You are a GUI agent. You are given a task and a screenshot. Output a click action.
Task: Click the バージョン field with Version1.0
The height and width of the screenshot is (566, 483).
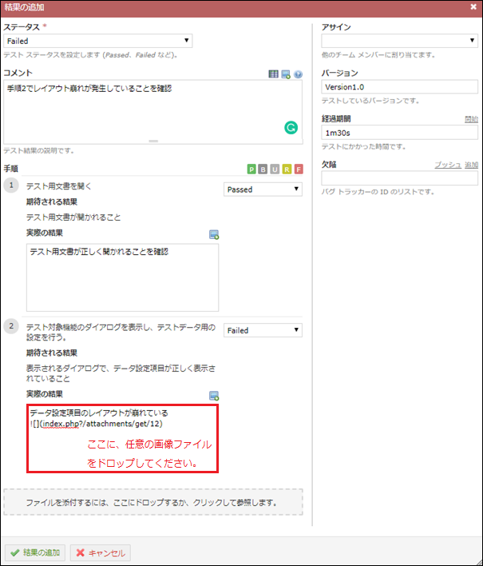(x=399, y=86)
